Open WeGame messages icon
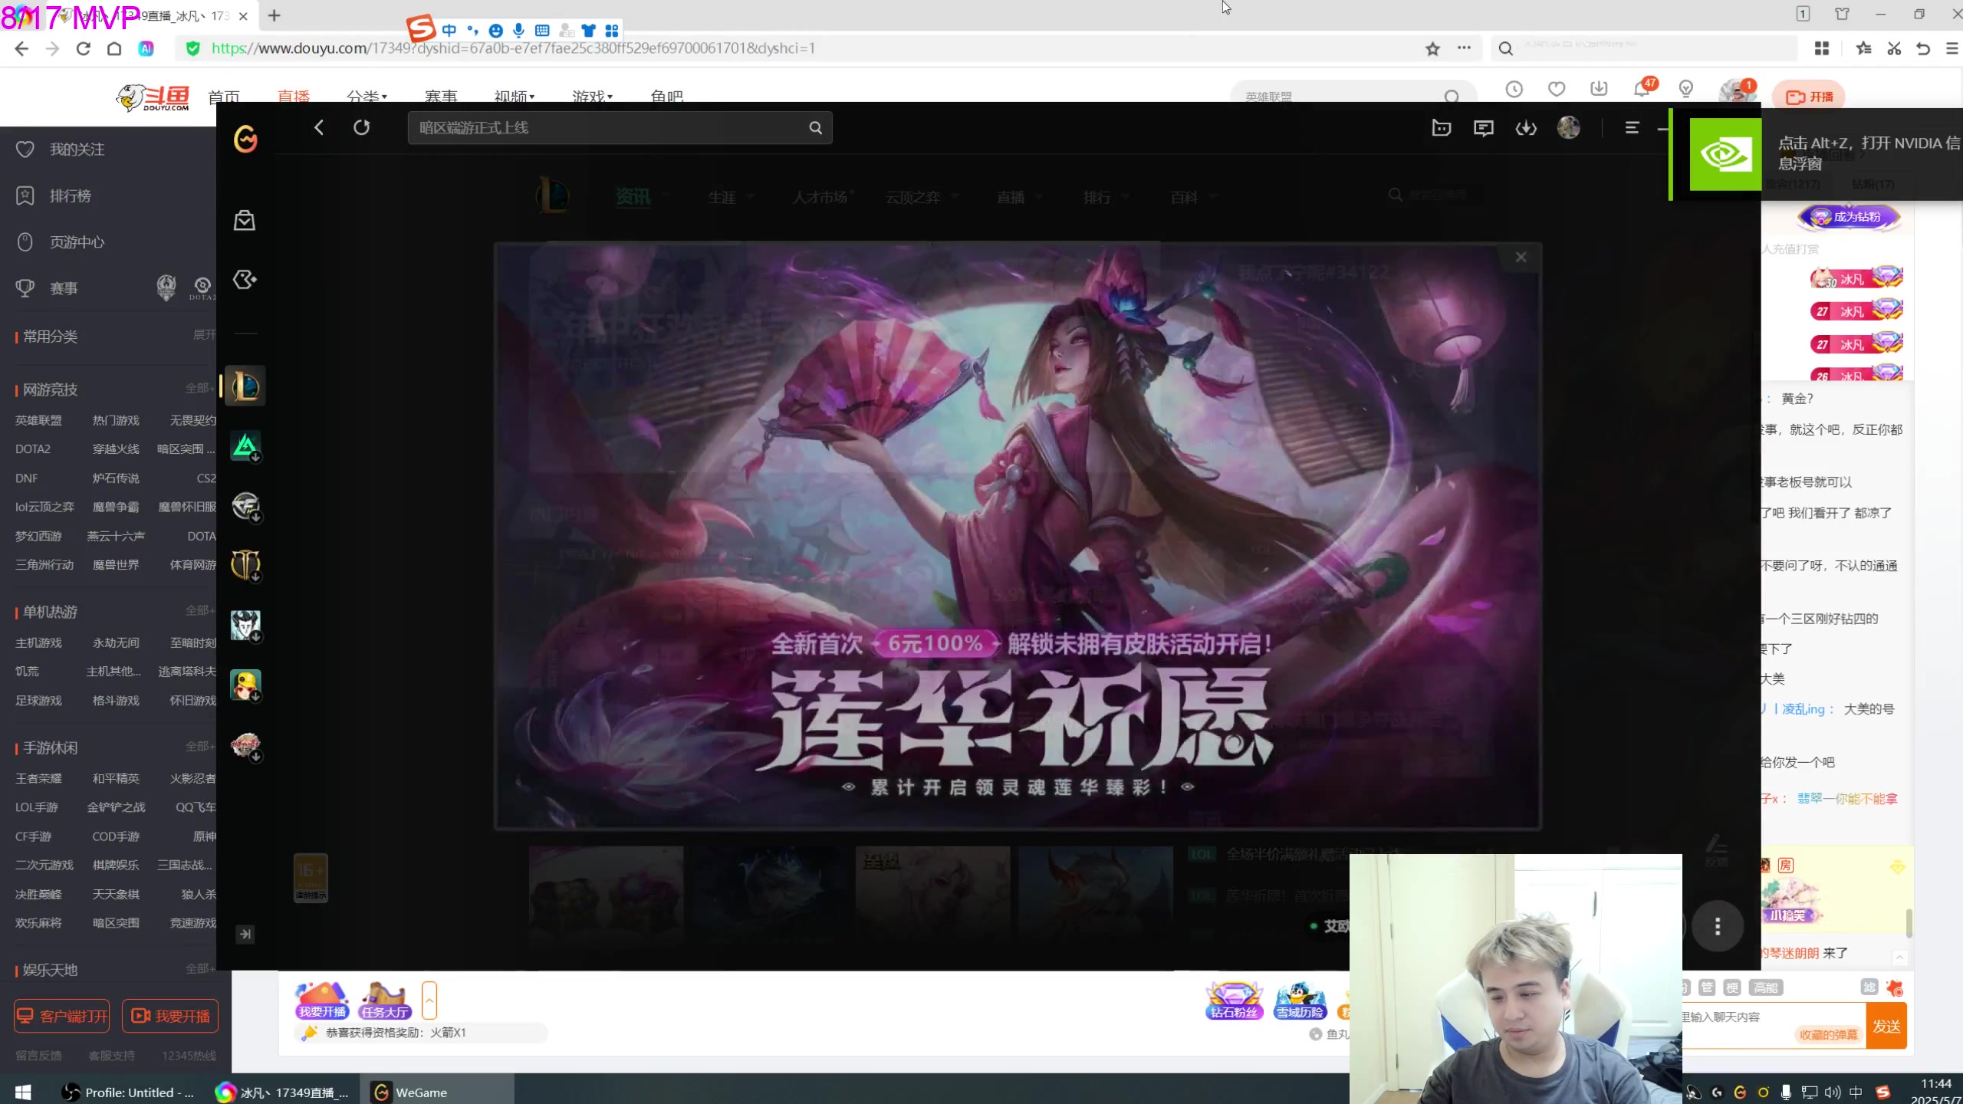This screenshot has width=1963, height=1104. (1483, 128)
